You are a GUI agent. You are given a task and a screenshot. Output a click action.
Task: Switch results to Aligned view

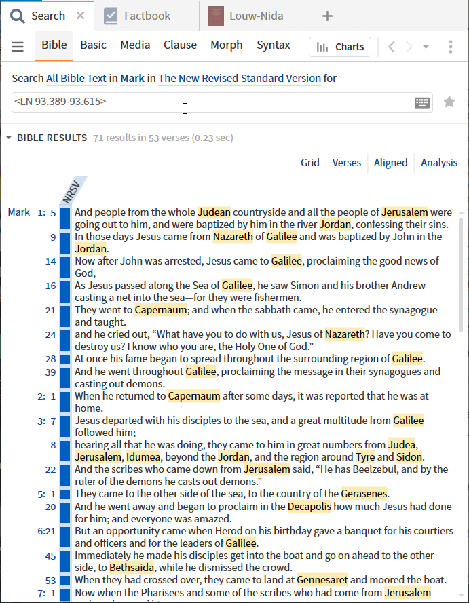(x=390, y=163)
